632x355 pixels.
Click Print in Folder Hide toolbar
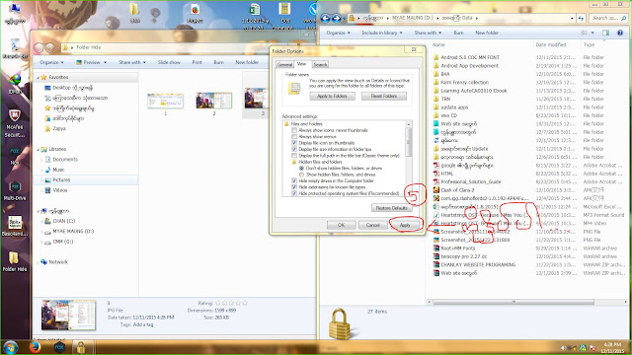point(197,62)
